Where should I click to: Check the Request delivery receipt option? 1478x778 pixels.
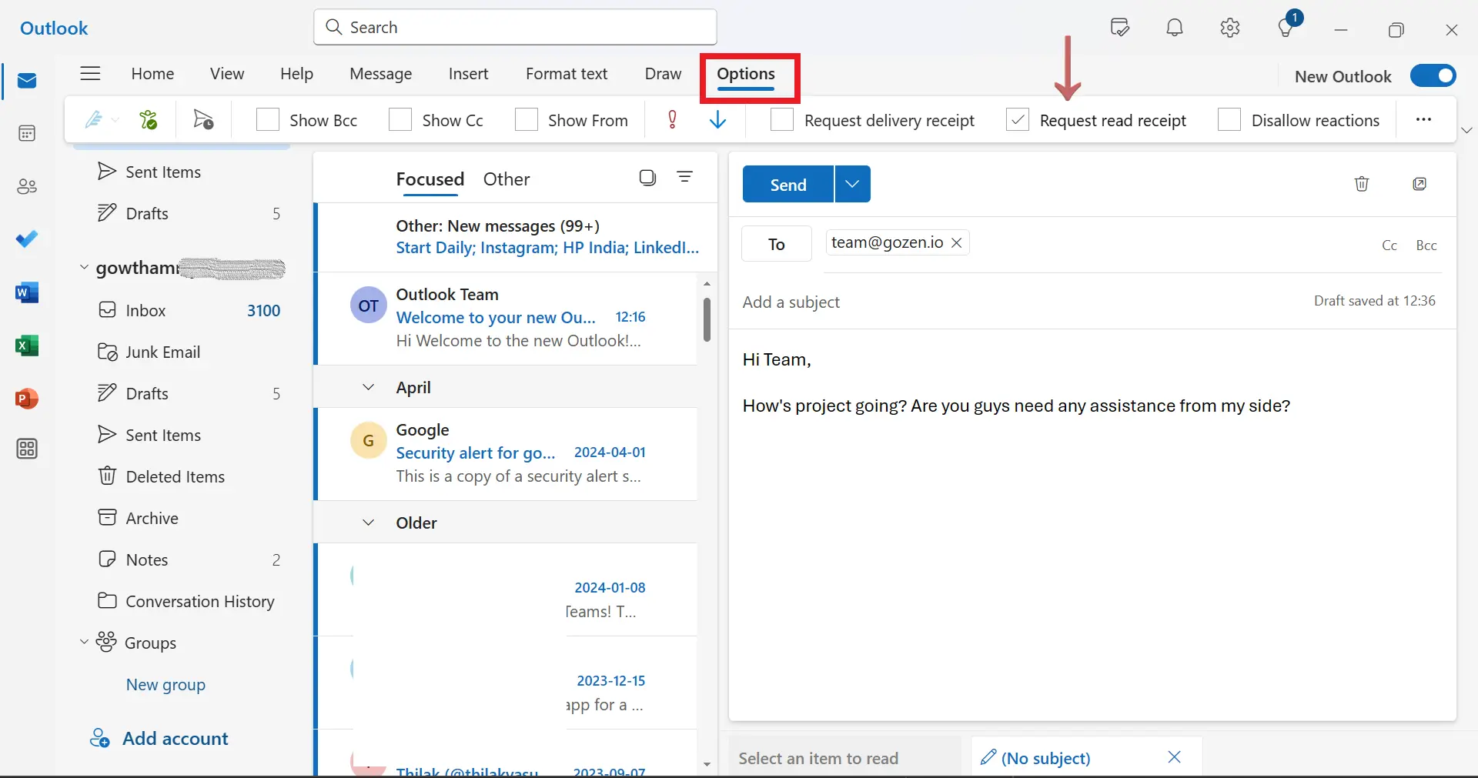point(782,119)
